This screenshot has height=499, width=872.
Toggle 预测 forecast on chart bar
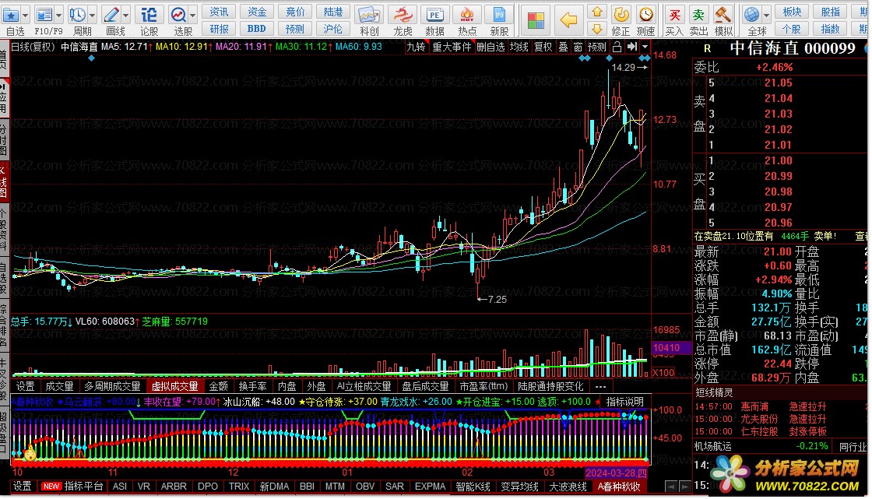(596, 47)
